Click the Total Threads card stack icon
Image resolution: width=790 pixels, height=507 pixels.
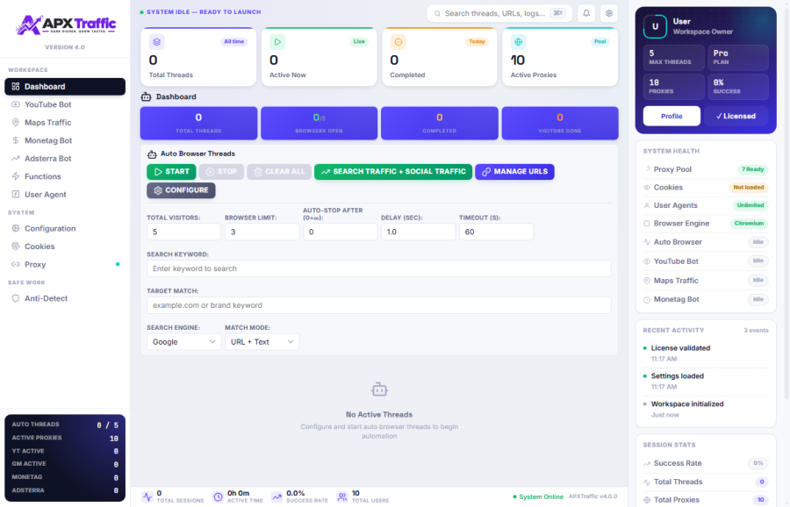(x=157, y=42)
